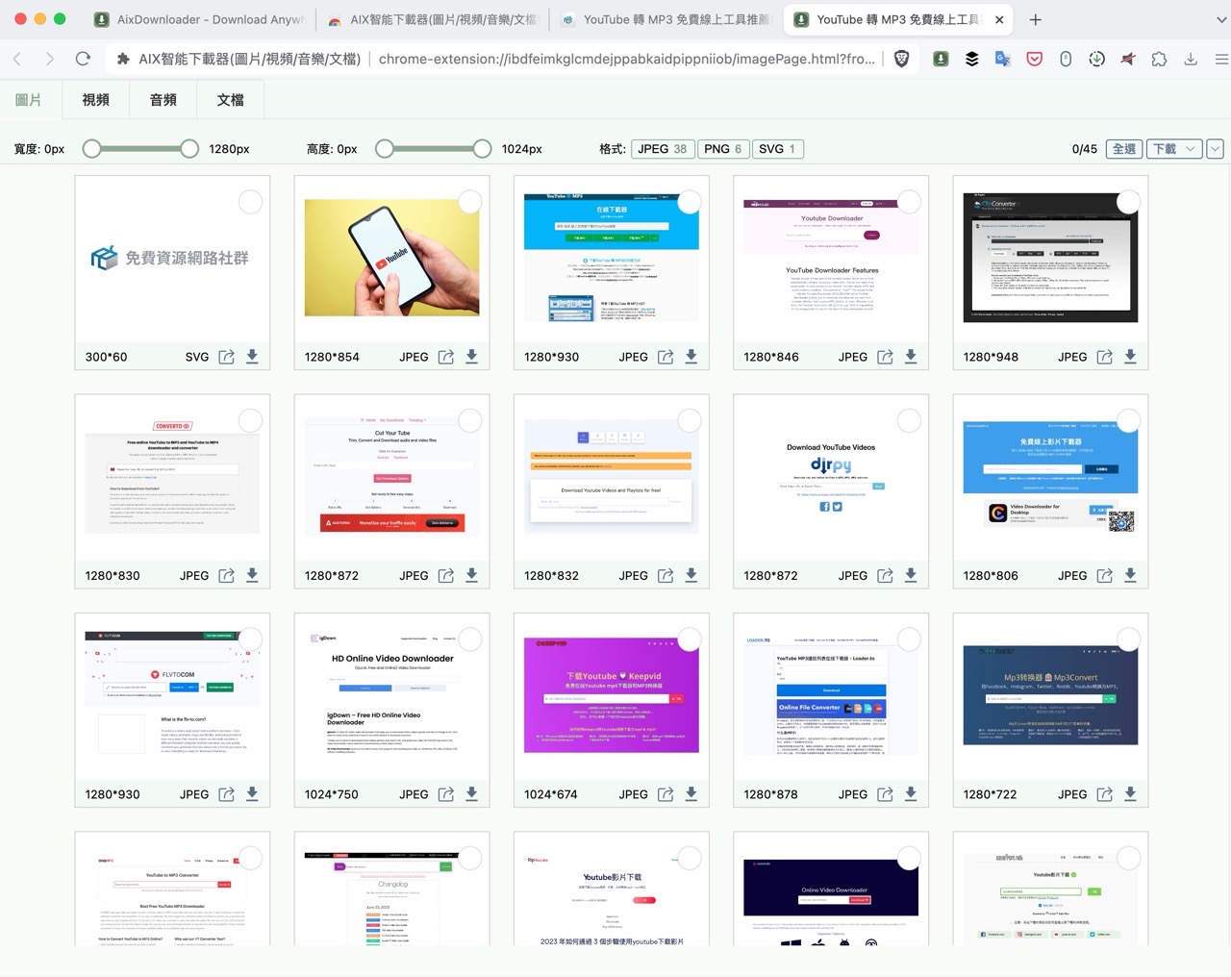1231x977 pixels.
Task: Download the 300*60 SVG image
Action: [x=252, y=357]
